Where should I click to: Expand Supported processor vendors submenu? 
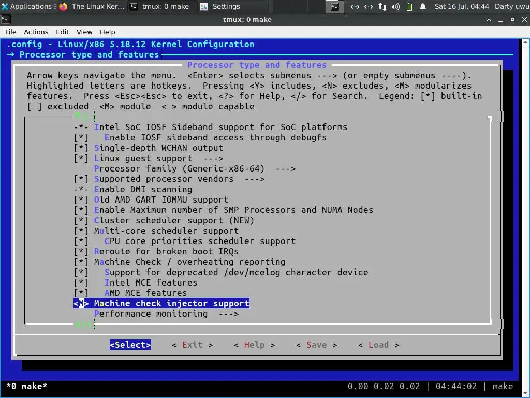pyautogui.click(x=169, y=179)
